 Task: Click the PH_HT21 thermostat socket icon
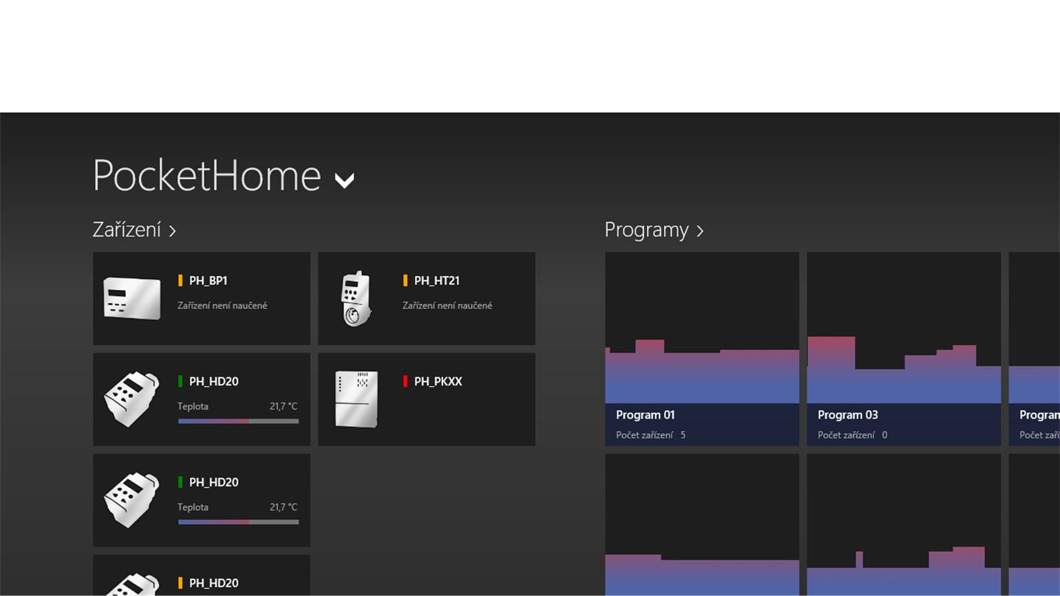pos(356,299)
